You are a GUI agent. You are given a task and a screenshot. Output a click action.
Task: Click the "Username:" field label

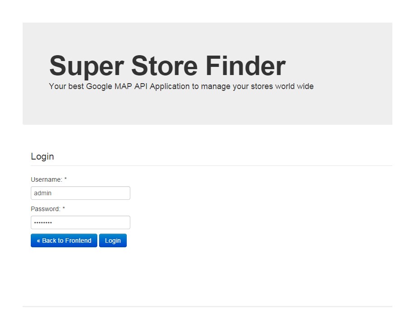coord(46,179)
